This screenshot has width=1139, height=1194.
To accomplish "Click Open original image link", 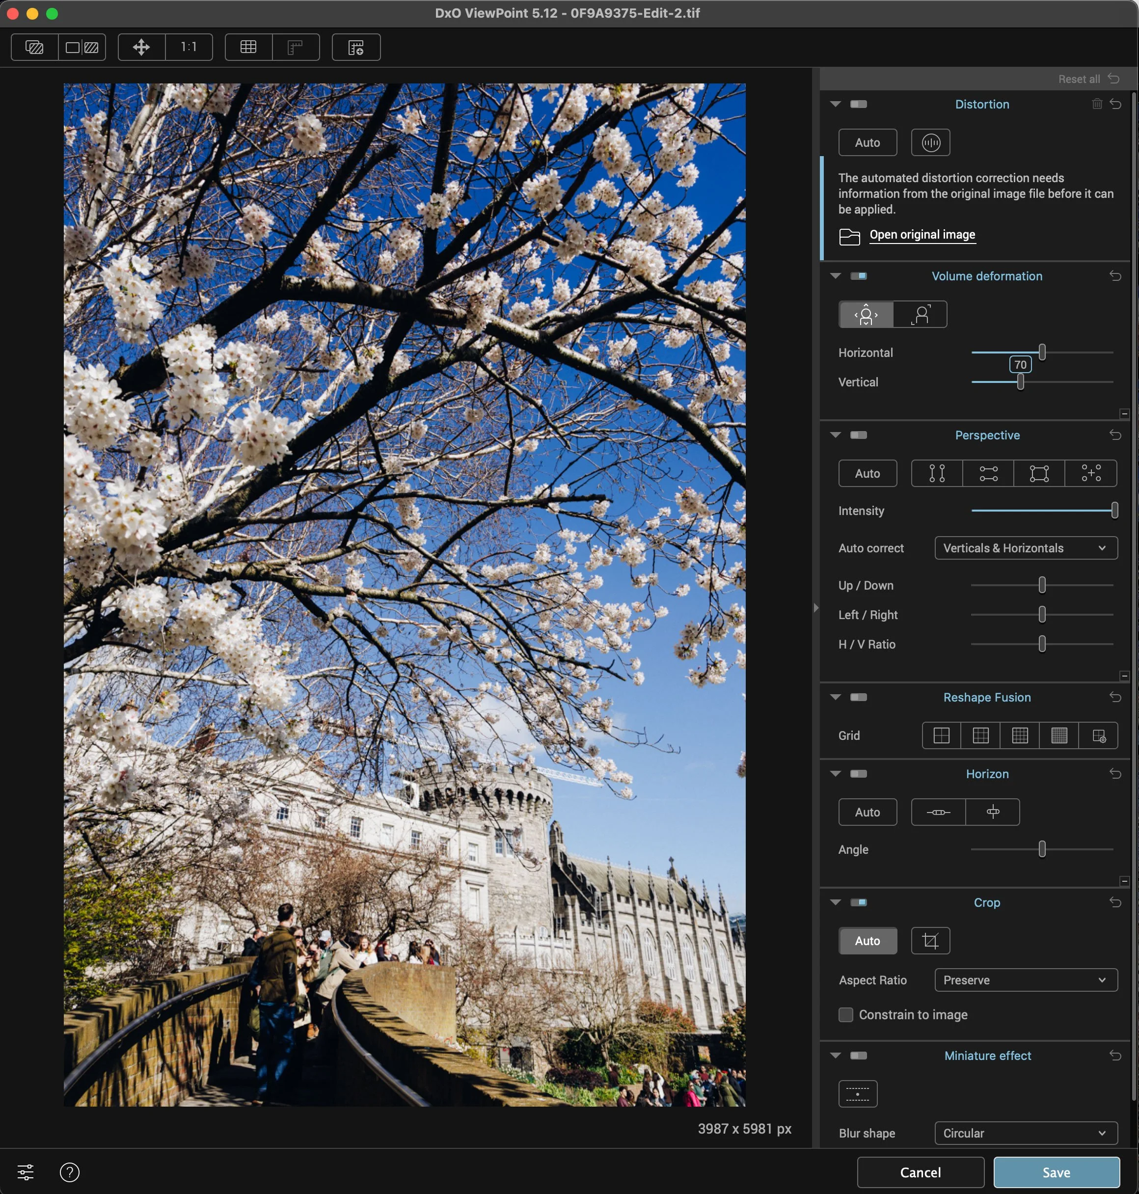I will pos(922,235).
